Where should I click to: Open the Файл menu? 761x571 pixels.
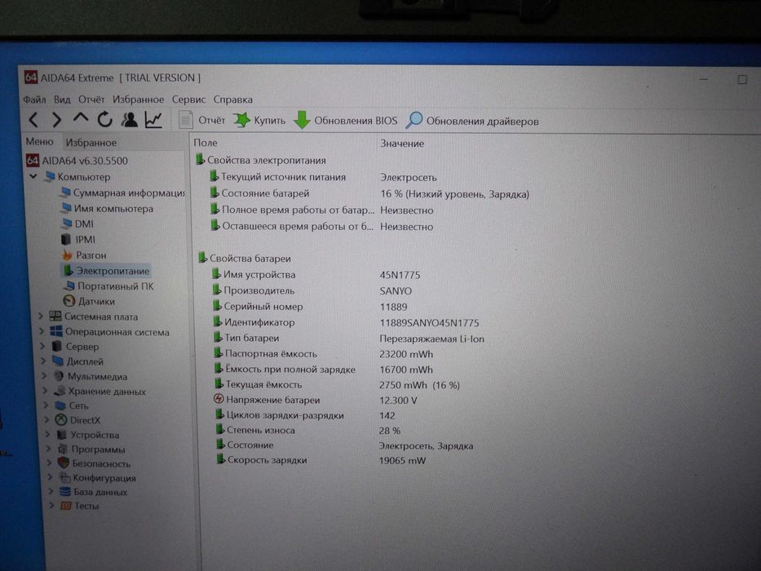[34, 100]
